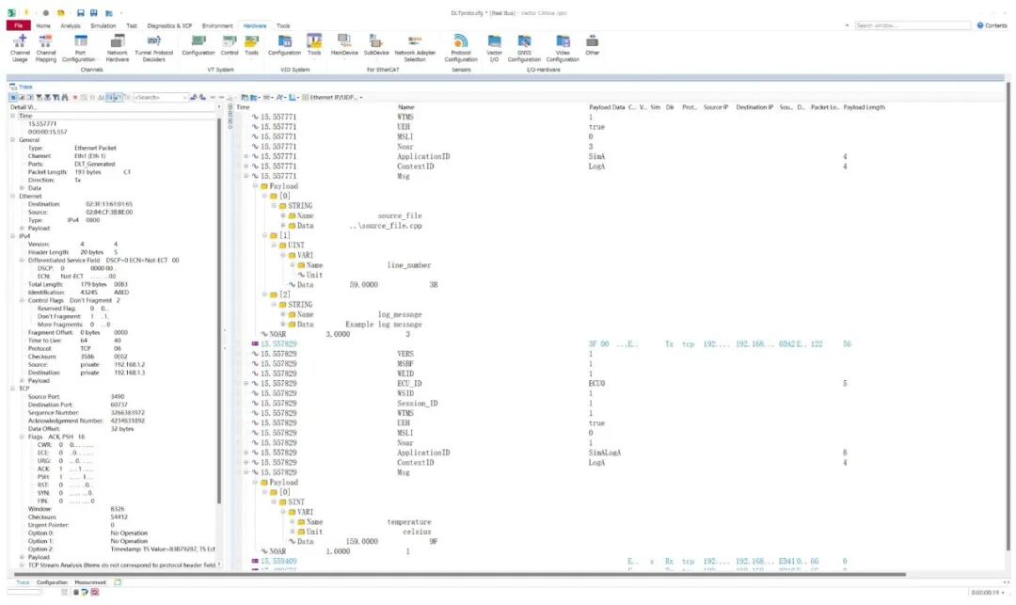Open the Sensors Protocol Configuration icon
This screenshot has height=605, width=1016.
[x=461, y=47]
